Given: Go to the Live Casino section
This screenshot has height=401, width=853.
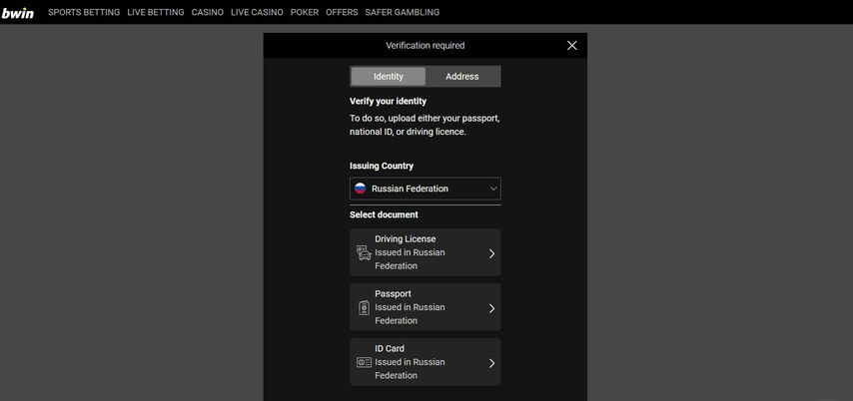Looking at the screenshot, I should coord(257,12).
